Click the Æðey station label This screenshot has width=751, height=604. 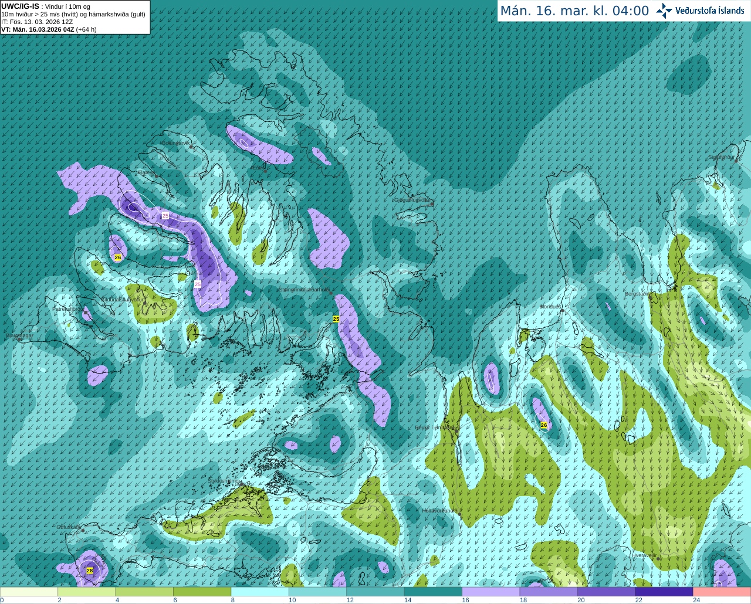coord(258,168)
